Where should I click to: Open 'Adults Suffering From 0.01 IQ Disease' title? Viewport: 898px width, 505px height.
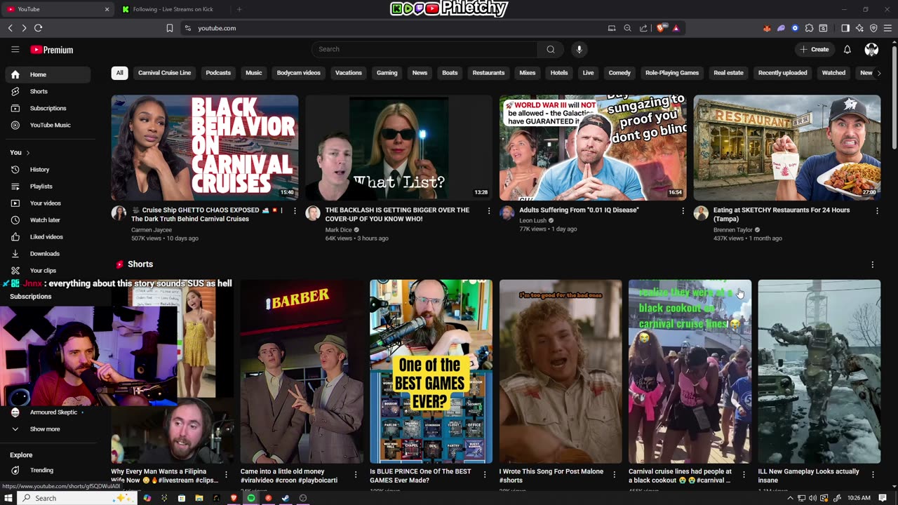[579, 210]
